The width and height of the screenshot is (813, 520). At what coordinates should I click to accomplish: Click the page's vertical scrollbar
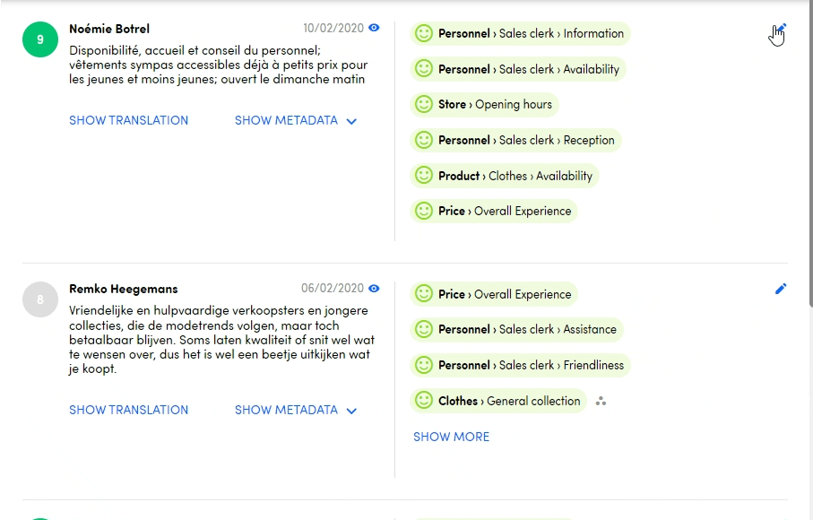809,152
